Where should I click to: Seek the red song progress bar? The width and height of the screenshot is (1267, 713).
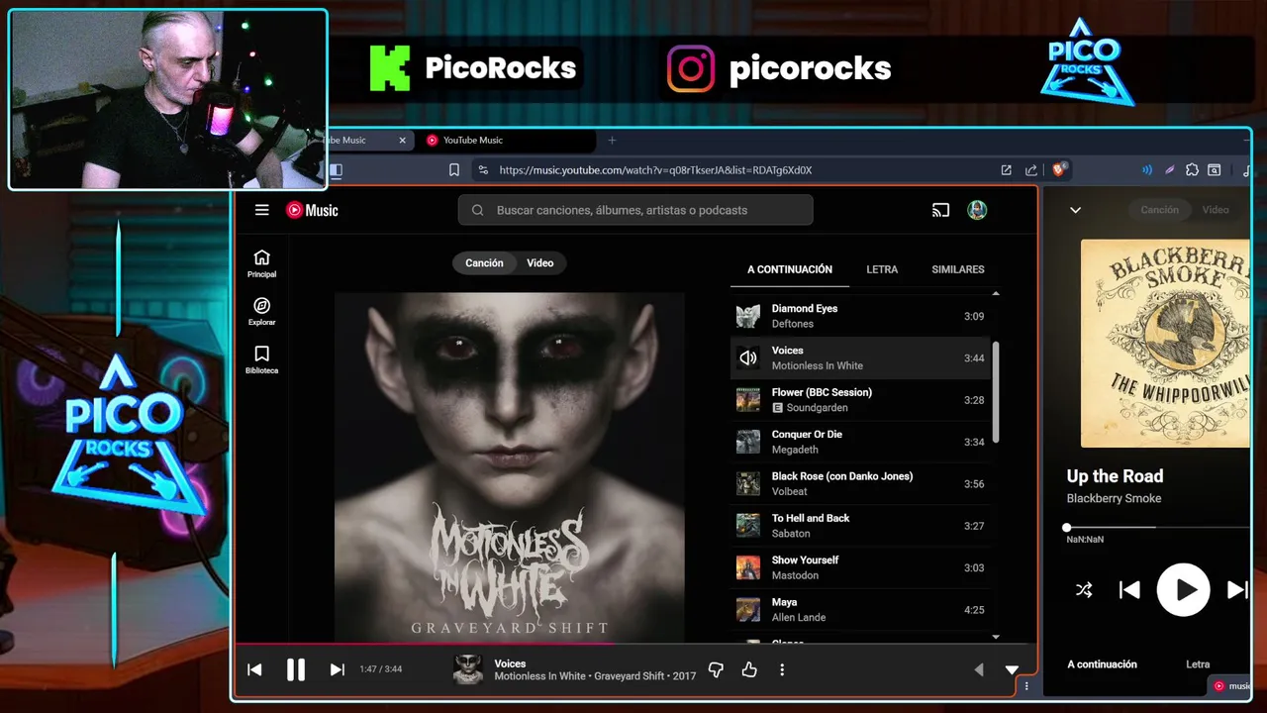click(633, 644)
